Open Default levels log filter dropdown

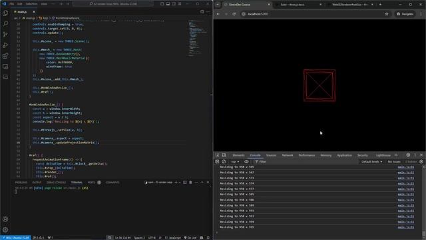(371, 161)
